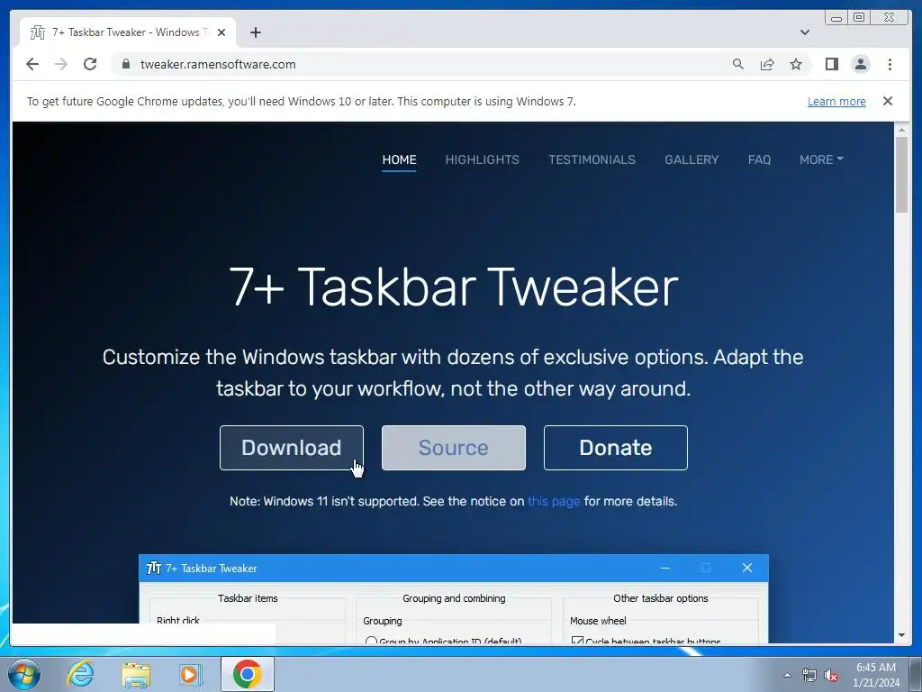Open a new tab with the plus button
The image size is (922, 692).
coord(255,32)
